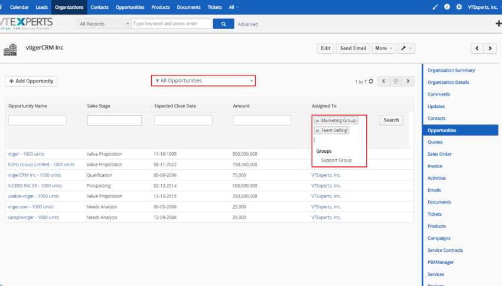Open vtiger - 1000 units opportunity

click(26, 154)
